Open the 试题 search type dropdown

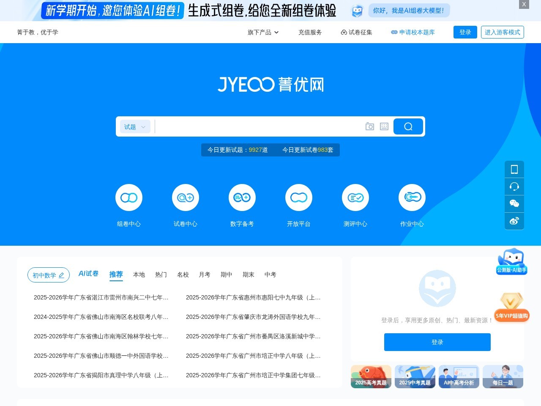[x=134, y=126]
